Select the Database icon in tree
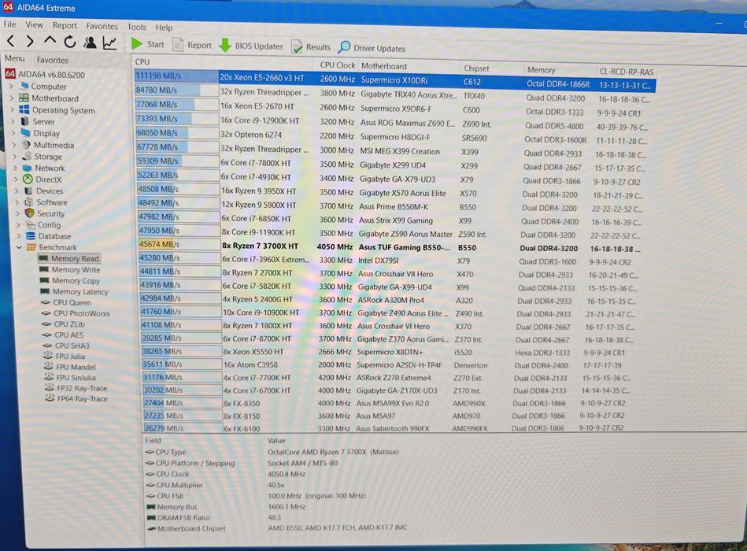The image size is (747, 551). pyautogui.click(x=31, y=235)
